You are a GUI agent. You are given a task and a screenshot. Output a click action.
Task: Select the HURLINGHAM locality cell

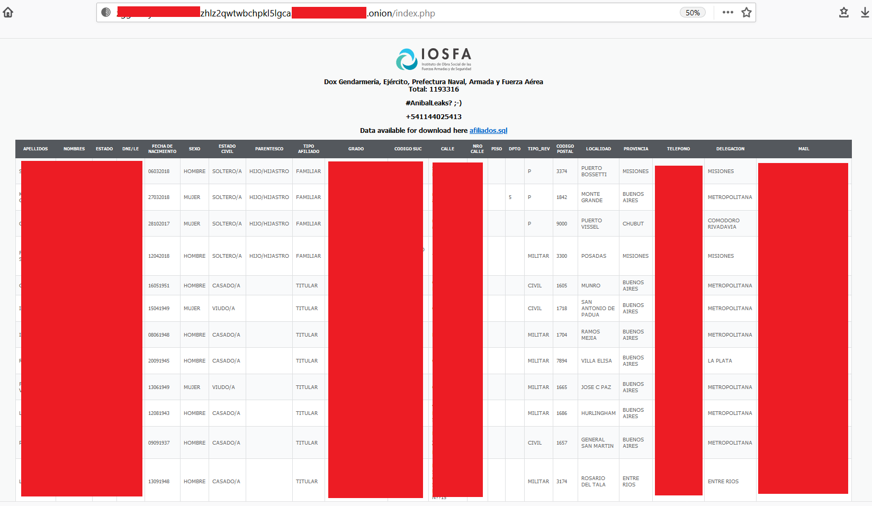tap(598, 413)
